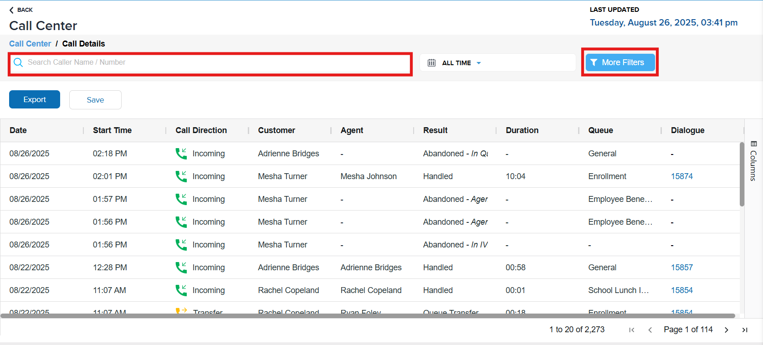Image resolution: width=763 pixels, height=345 pixels.
Task: Click the Back chevron arrow icon
Action: click(x=11, y=10)
